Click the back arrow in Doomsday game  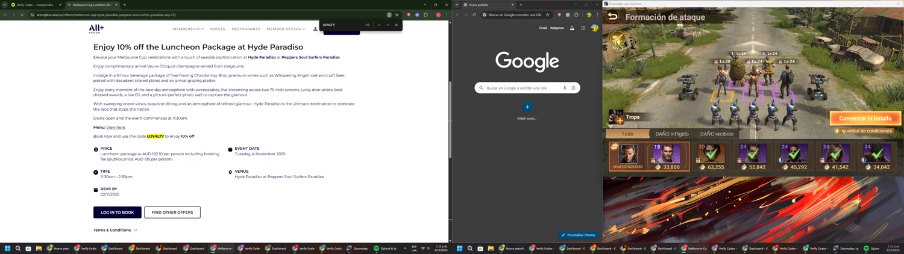tap(612, 17)
